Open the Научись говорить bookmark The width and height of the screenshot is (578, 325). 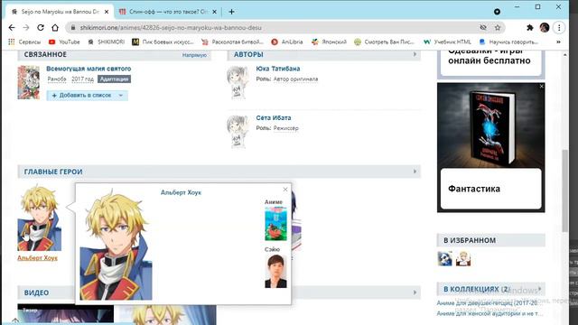pyautogui.click(x=508, y=42)
